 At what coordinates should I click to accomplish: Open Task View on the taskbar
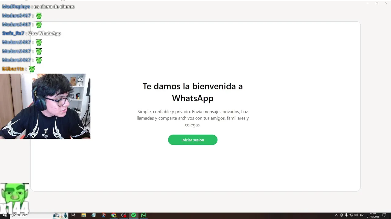(73, 215)
